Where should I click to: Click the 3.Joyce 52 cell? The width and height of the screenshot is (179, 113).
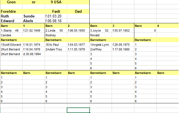(101, 30)
